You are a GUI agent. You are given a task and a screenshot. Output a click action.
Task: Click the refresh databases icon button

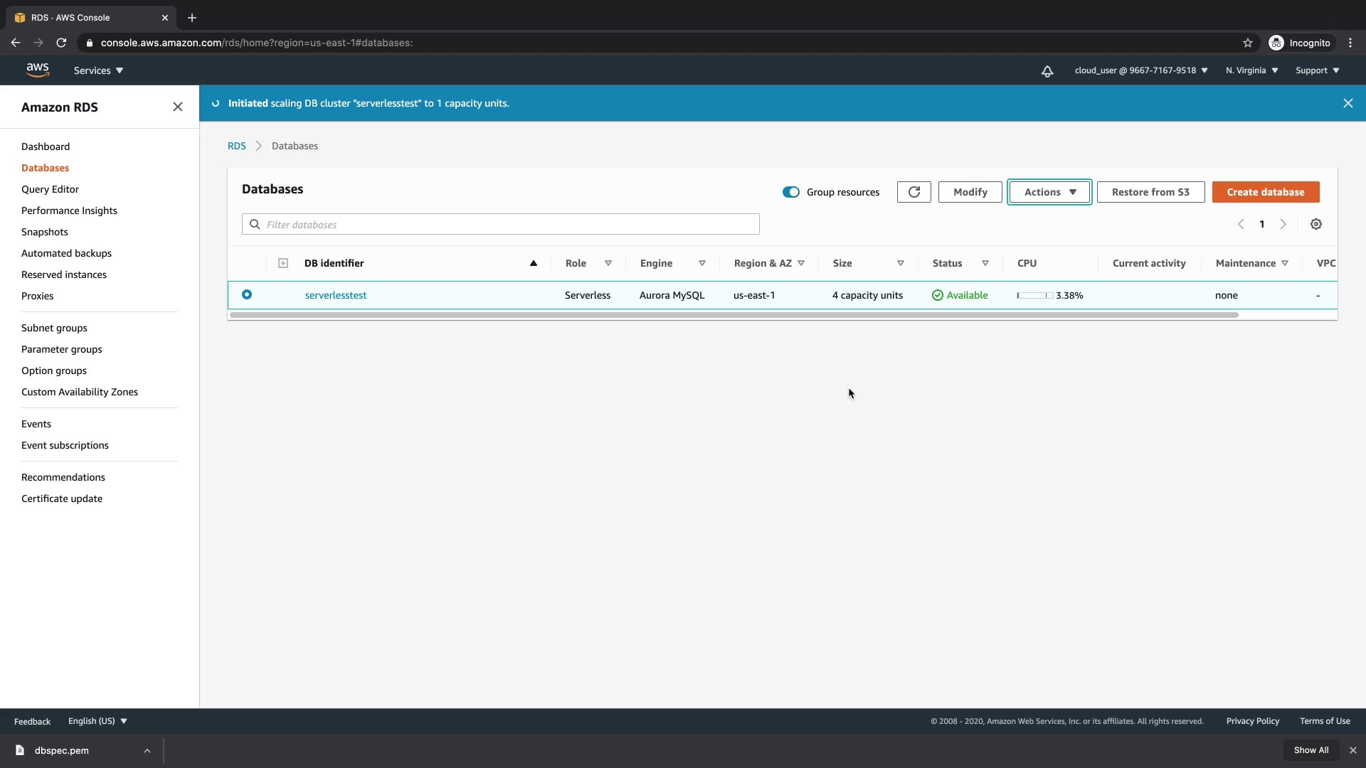click(914, 192)
